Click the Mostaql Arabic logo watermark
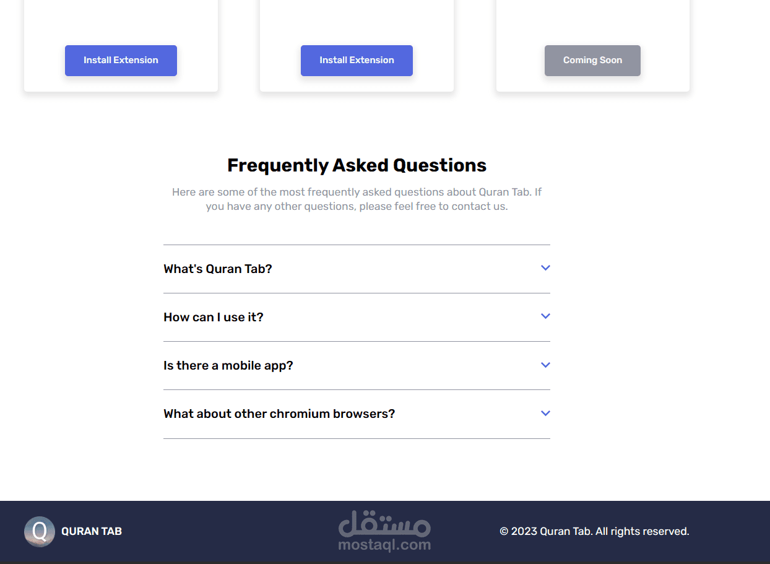Screen dimensions: 770x564 [x=384, y=524]
